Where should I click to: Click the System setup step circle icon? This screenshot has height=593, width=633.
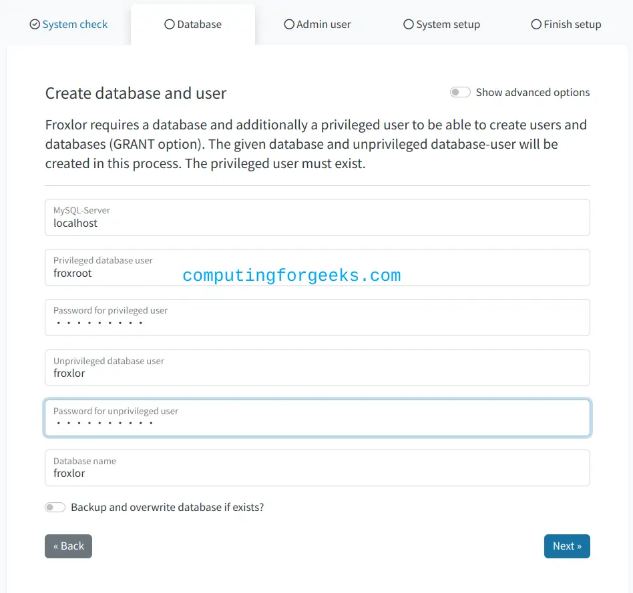(409, 25)
